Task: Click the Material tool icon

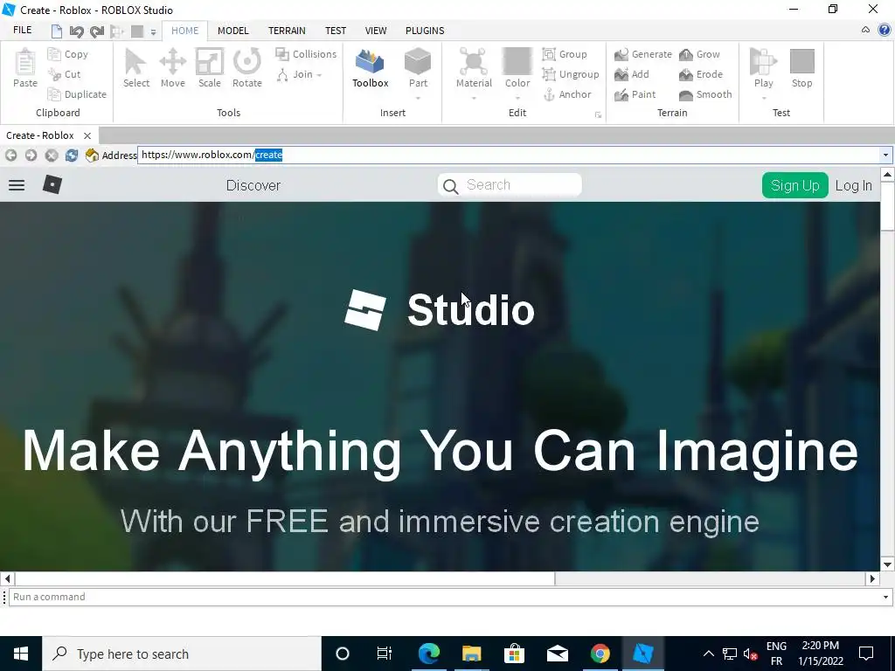Action: (x=474, y=62)
